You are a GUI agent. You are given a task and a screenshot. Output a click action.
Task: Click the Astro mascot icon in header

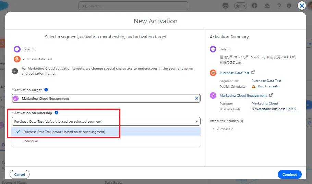pyautogui.click(x=226, y=5)
